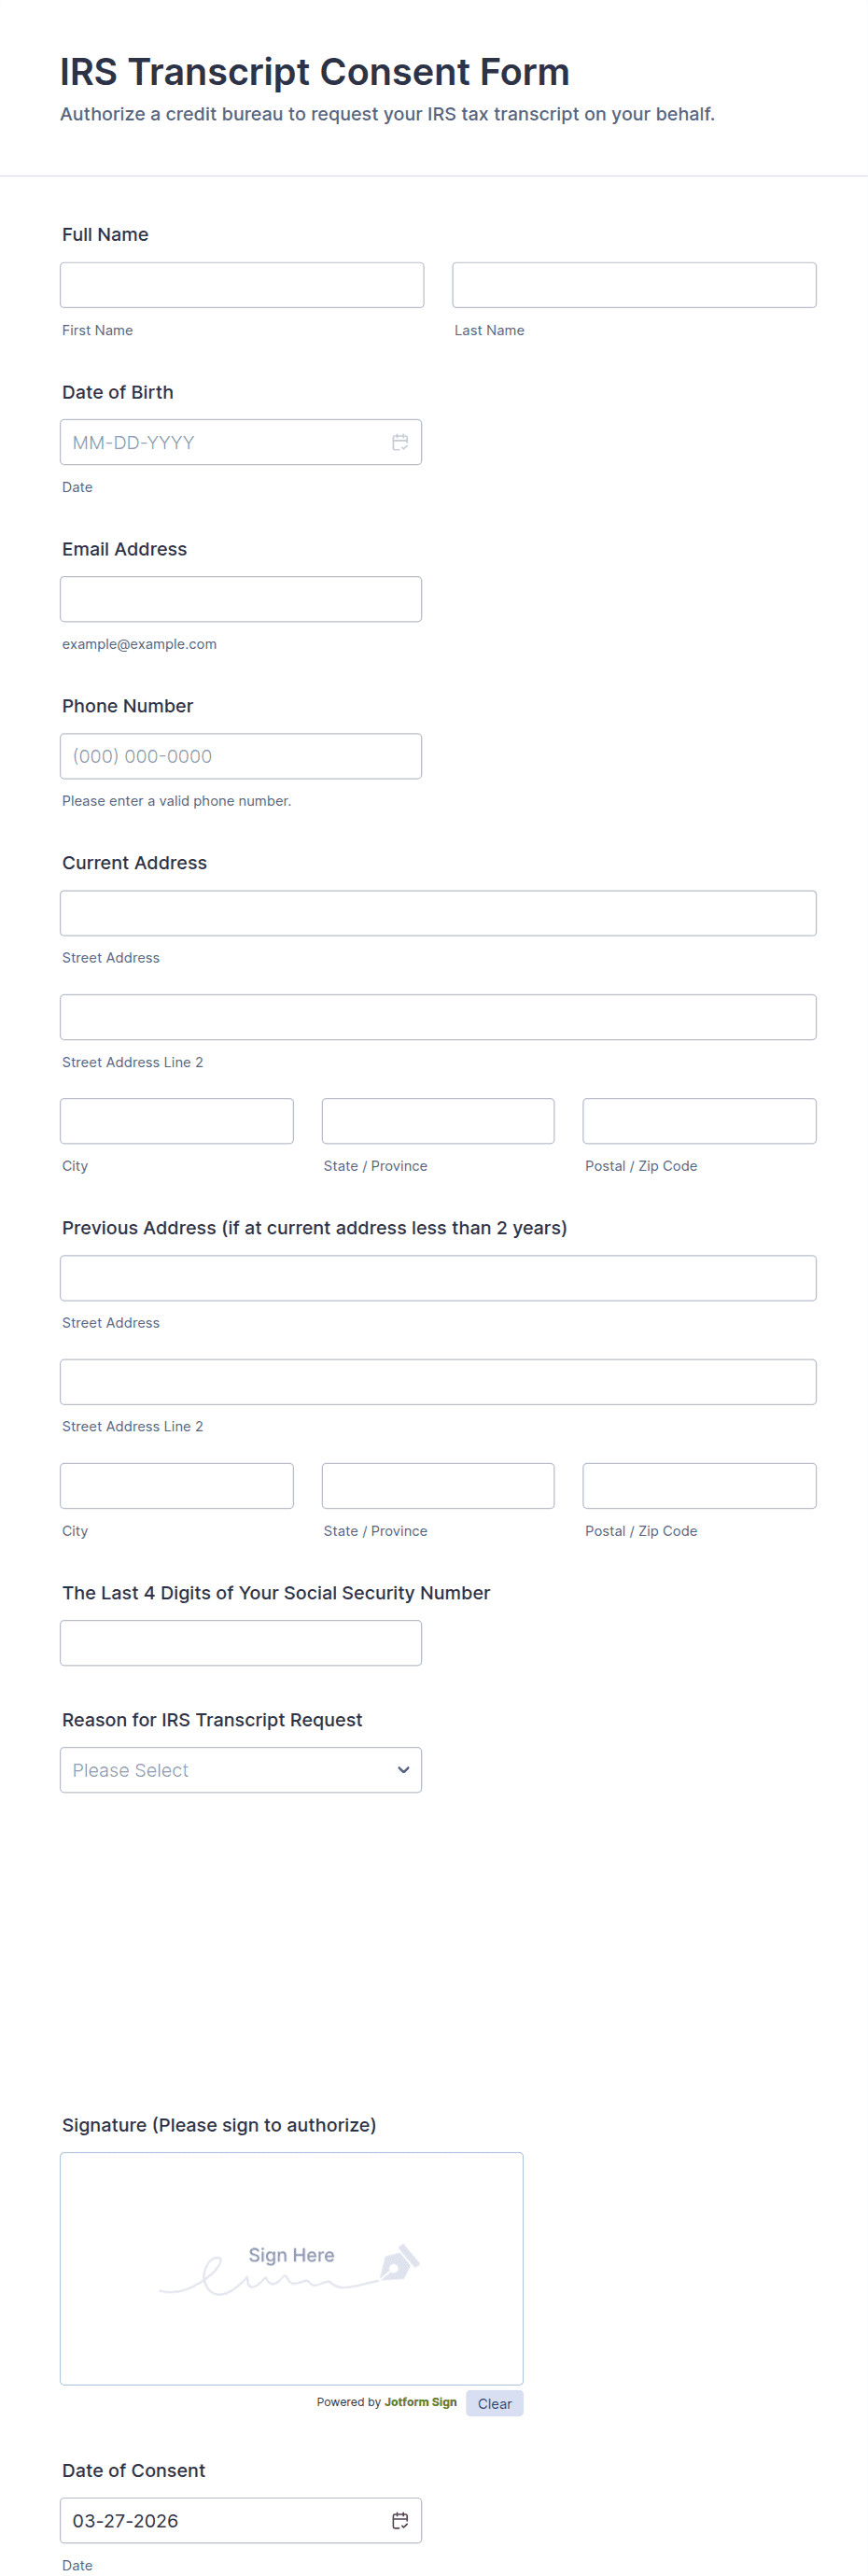Clear the signature pad
This screenshot has width=868, height=2576.
[494, 2403]
